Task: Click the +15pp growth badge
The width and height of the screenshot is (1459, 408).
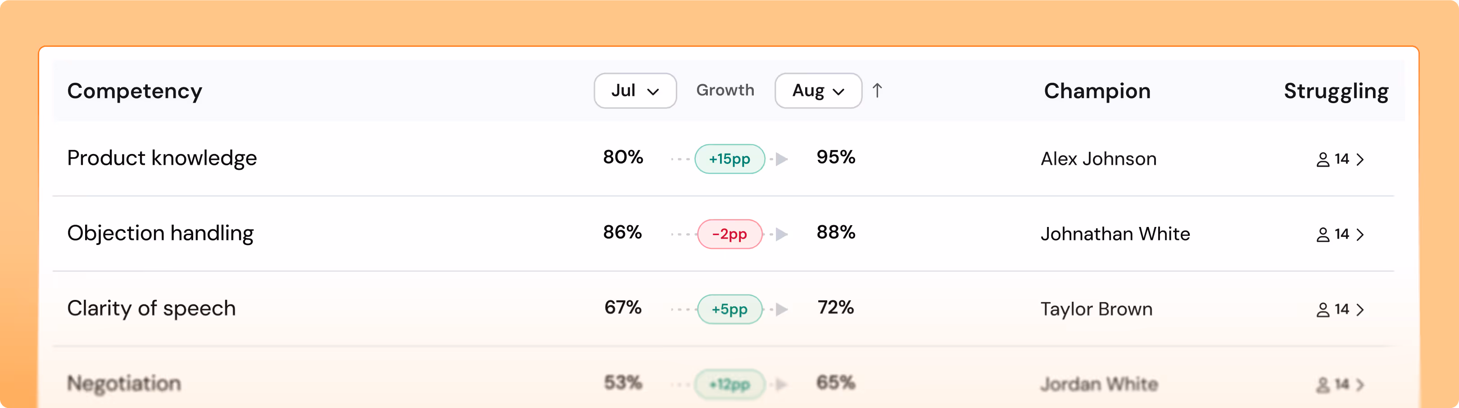Action: (729, 159)
